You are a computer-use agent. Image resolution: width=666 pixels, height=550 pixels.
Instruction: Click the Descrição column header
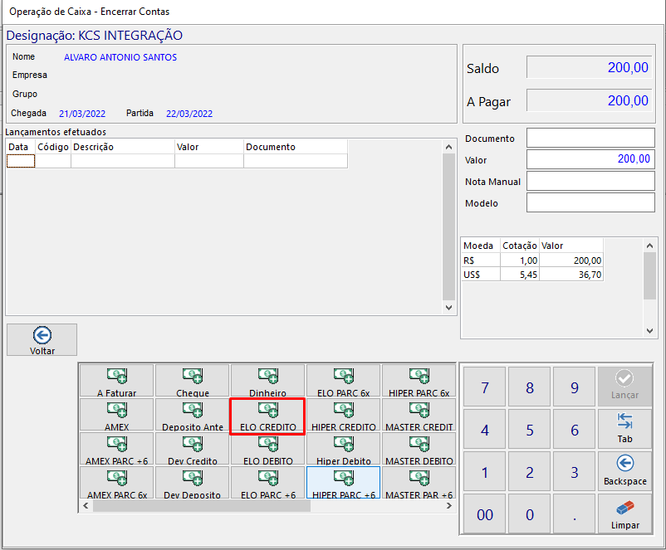click(x=123, y=147)
